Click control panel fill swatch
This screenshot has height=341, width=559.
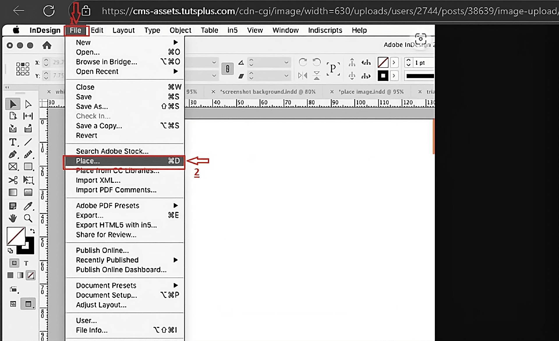point(383,62)
